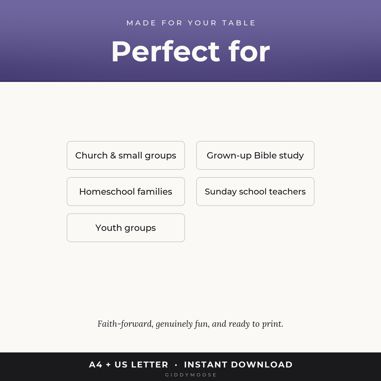Select the Youth groups box
This screenshot has width=381, height=381.
[x=126, y=228]
